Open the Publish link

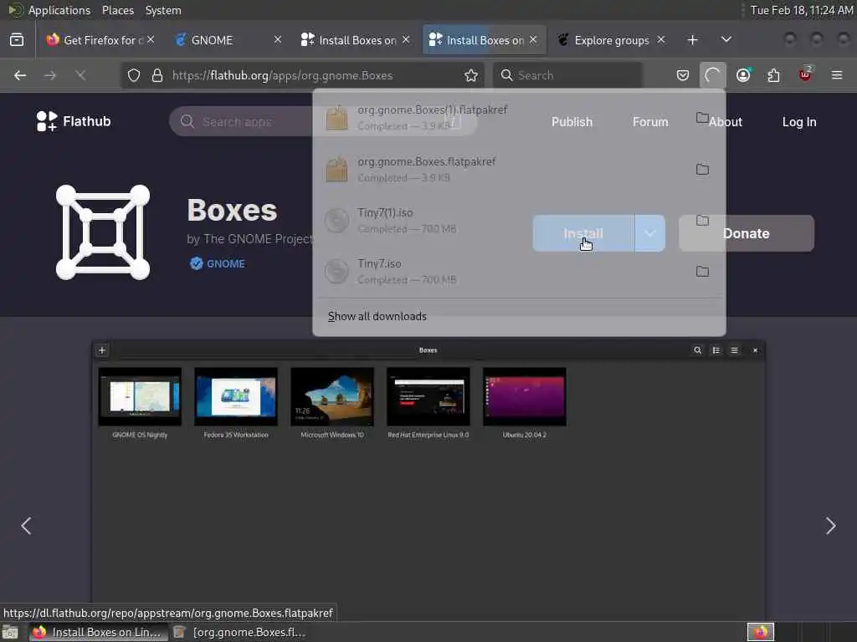[x=572, y=122]
